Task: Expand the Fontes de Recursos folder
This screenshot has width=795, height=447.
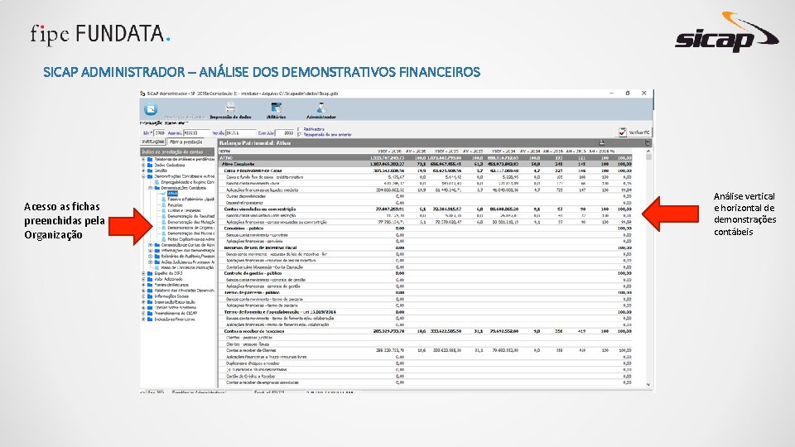Action: coord(143,285)
